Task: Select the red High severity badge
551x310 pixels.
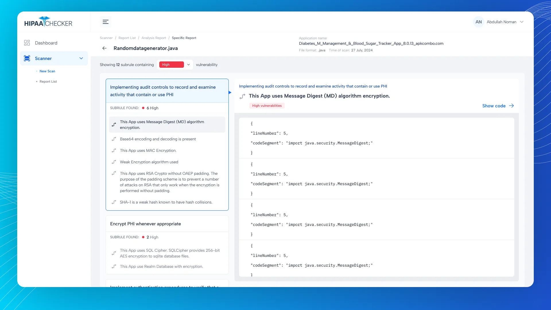Action: pyautogui.click(x=171, y=65)
